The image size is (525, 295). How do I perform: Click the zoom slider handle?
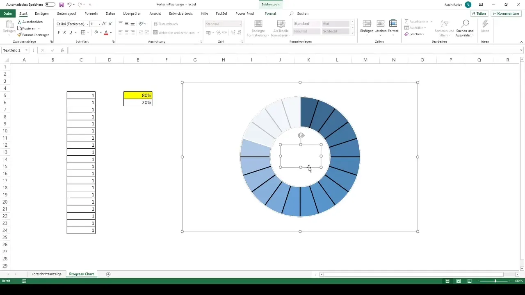495,281
